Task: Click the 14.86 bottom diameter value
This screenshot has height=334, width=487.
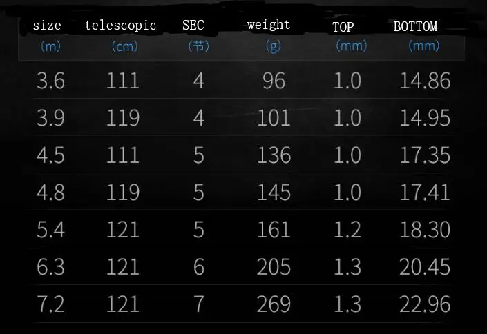Action: pos(425,81)
